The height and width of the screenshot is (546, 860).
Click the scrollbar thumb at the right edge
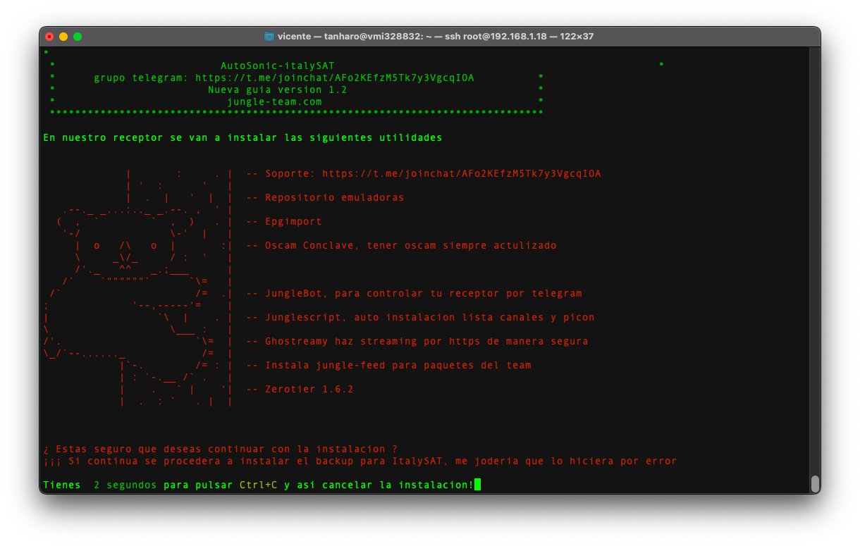click(x=815, y=483)
